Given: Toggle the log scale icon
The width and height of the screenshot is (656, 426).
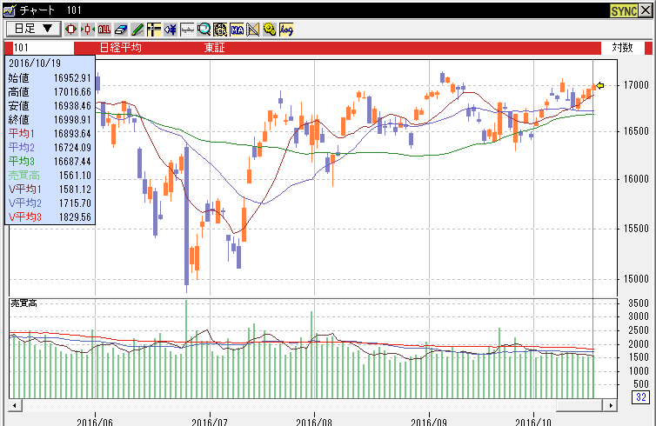Looking at the screenshot, I should pyautogui.click(x=286, y=29).
